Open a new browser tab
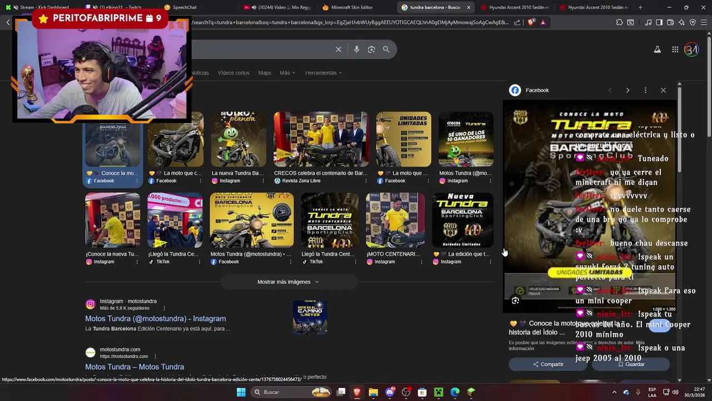Viewport: 712px width, 401px height. coord(640,7)
